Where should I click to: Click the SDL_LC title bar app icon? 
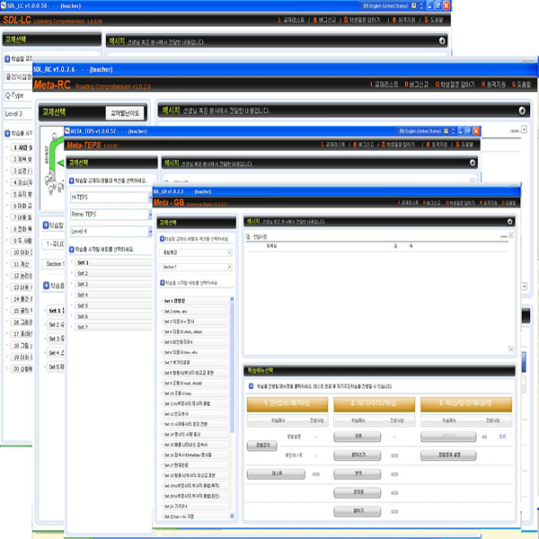pyautogui.click(x=5, y=5)
